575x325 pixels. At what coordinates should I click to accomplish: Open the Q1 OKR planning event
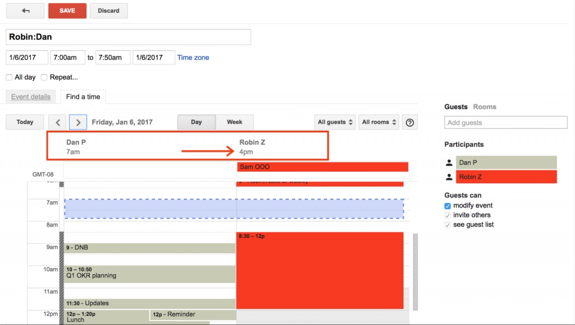click(x=149, y=274)
